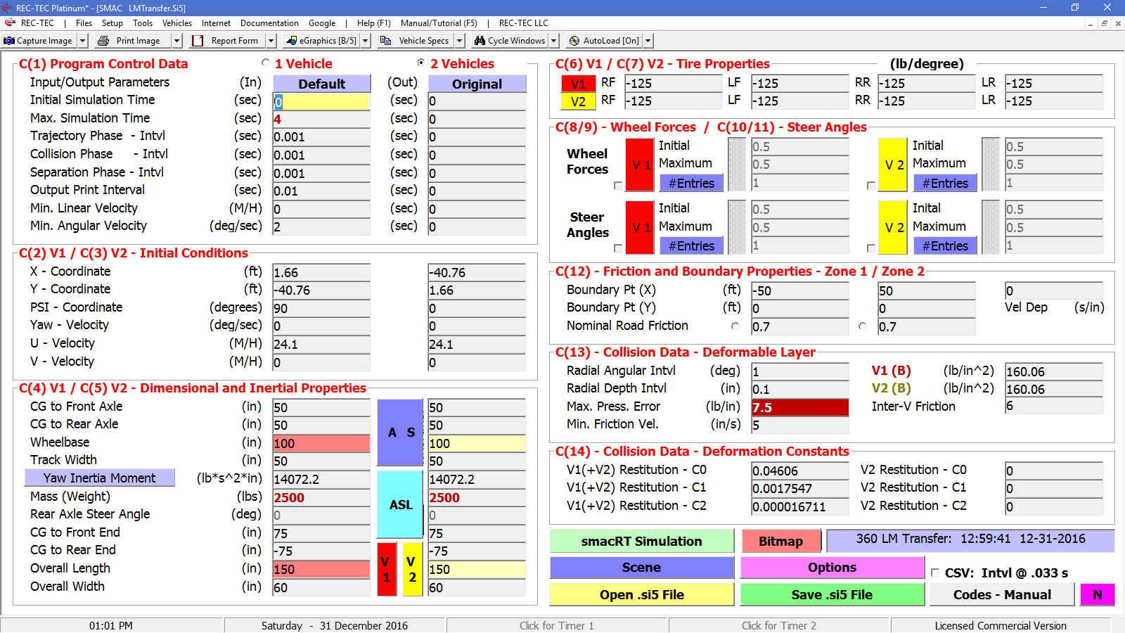Viewport: 1125px width, 633px height.
Task: Open the Vehicles menu
Action: click(177, 23)
